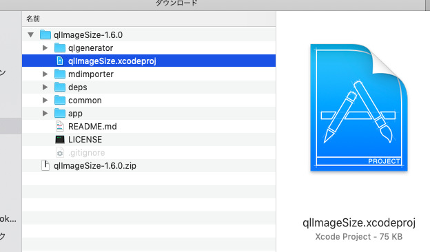430x252 pixels.
Task: Click the large Xcode Project preview icon
Action: click(x=359, y=107)
